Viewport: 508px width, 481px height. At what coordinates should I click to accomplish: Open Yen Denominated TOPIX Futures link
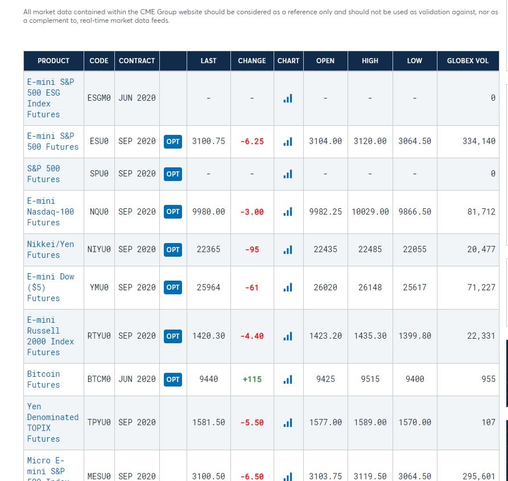click(x=53, y=423)
